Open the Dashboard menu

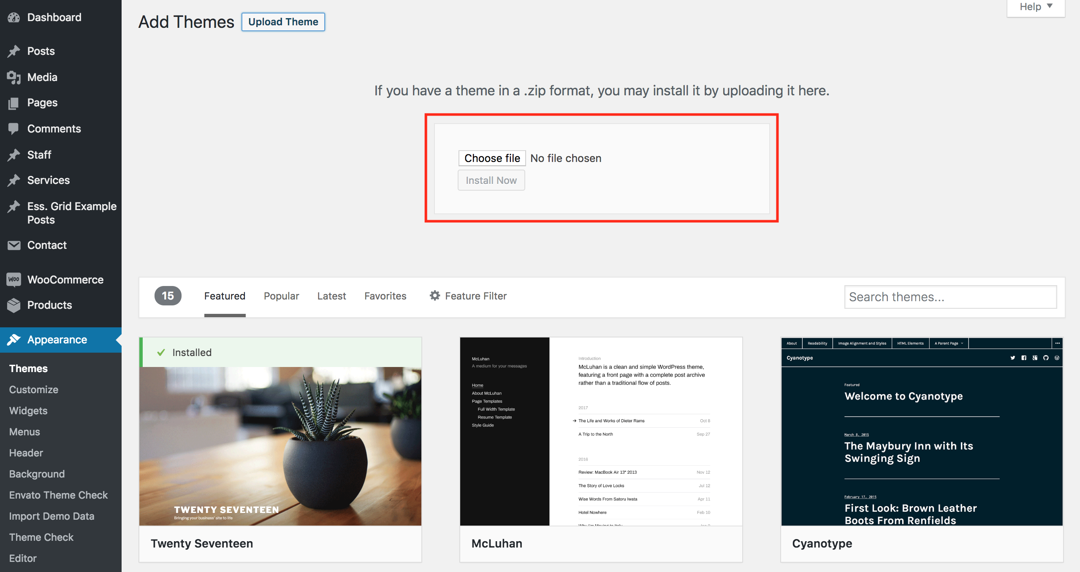coord(61,17)
